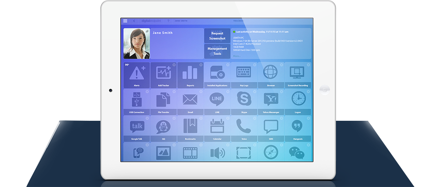Screen dimensions: 441x187
Task: Open the Reports tile
Action: pyautogui.click(x=191, y=75)
